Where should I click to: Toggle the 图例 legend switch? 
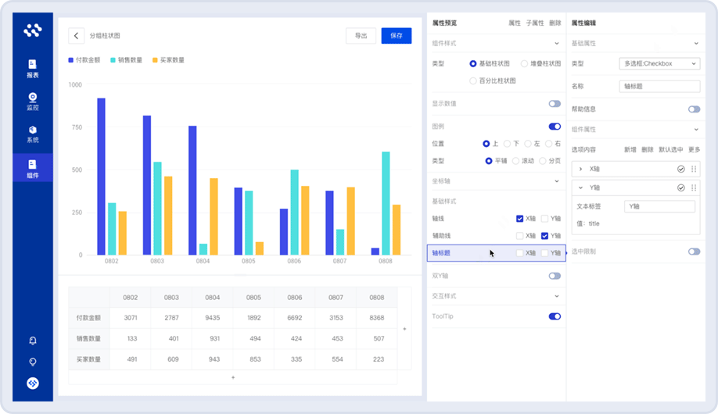(555, 127)
